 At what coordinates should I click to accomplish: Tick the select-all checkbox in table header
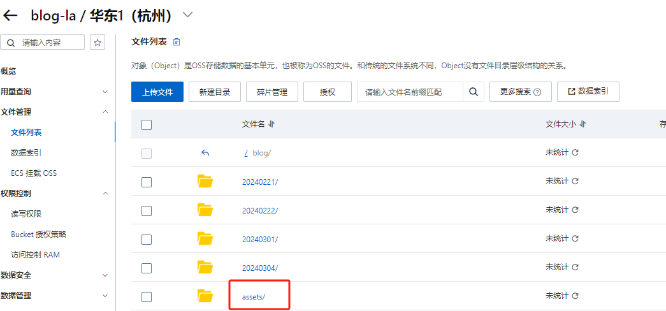tap(147, 124)
